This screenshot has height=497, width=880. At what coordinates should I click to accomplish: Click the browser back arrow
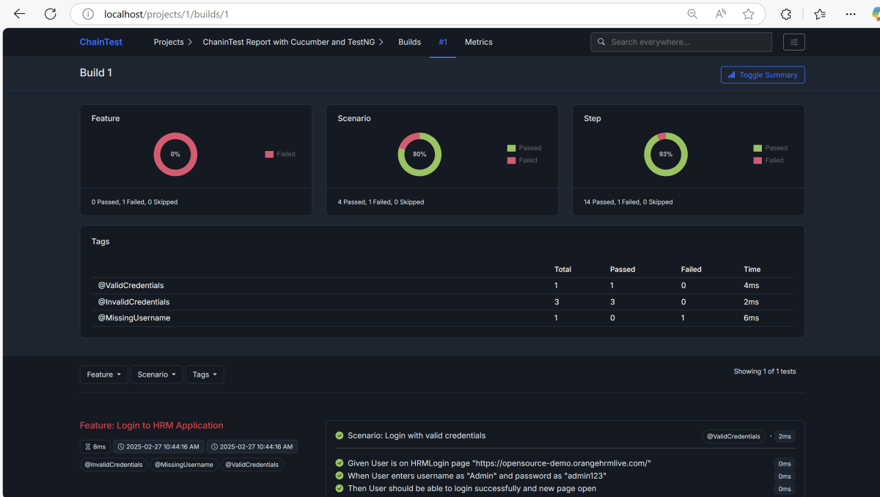pos(20,14)
